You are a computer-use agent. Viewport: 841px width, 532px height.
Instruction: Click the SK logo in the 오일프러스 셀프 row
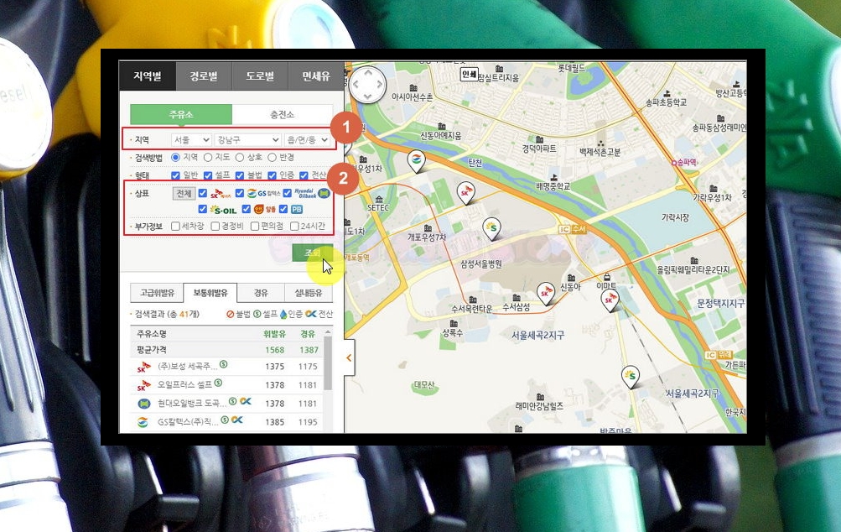[143, 385]
